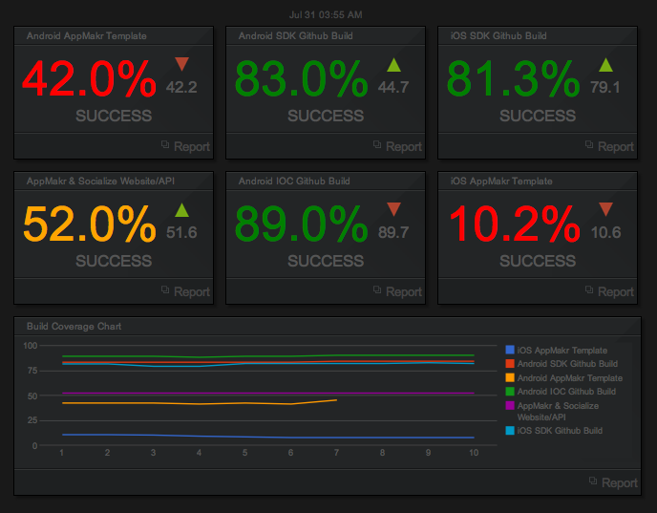Click the 42.0% success value
657x513 pixels.
pyautogui.click(x=89, y=79)
